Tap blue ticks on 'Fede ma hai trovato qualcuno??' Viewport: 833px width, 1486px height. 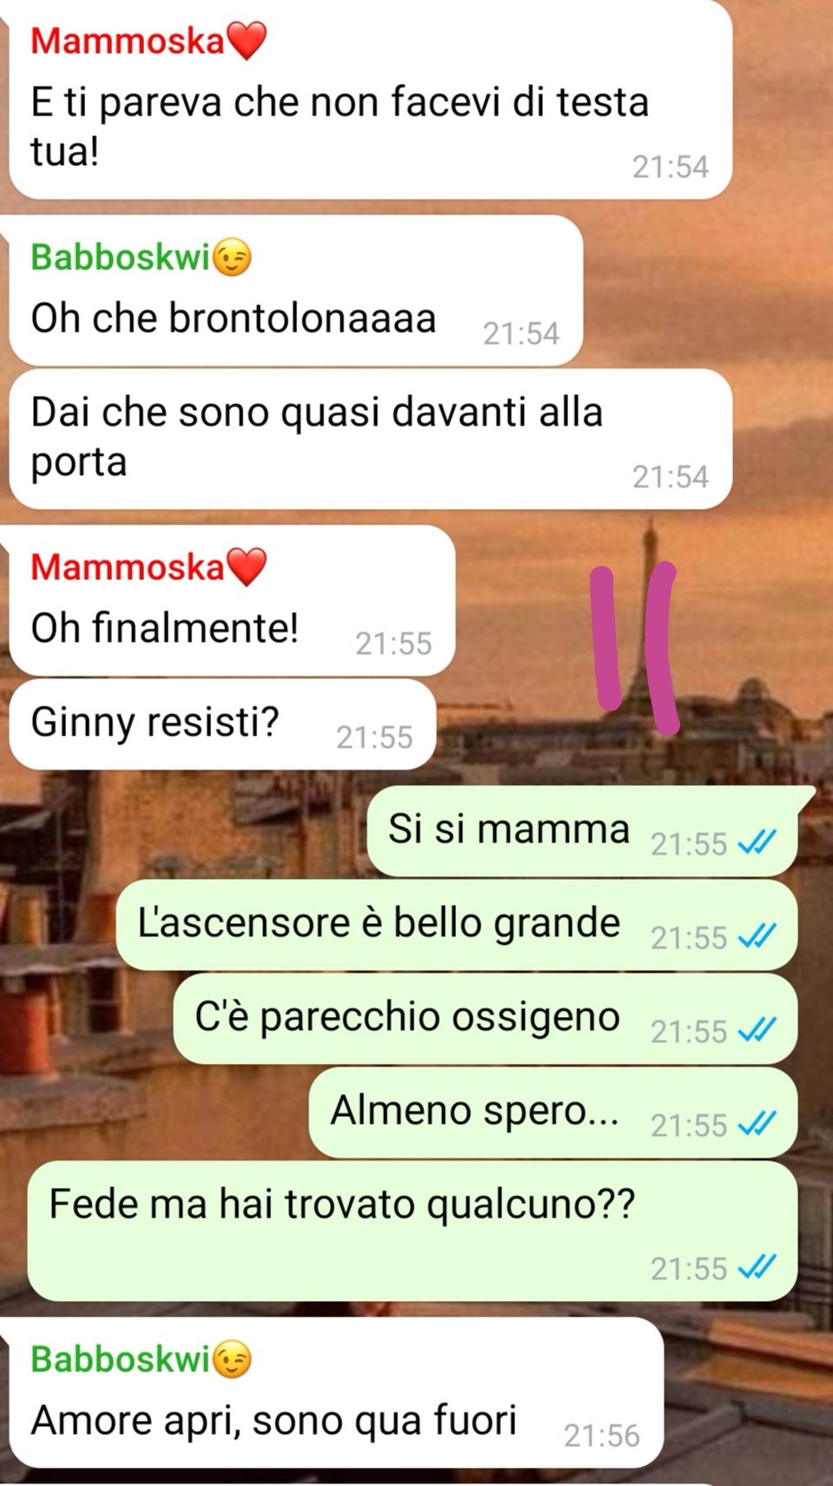click(x=757, y=1267)
